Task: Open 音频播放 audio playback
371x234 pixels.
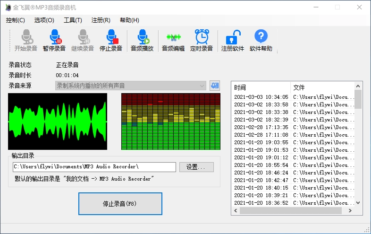Action: tap(142, 40)
